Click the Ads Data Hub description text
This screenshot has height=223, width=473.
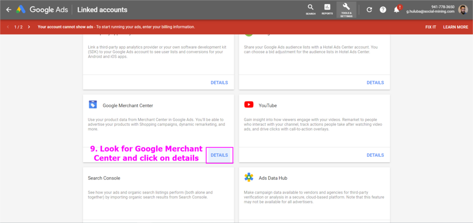click(313, 197)
